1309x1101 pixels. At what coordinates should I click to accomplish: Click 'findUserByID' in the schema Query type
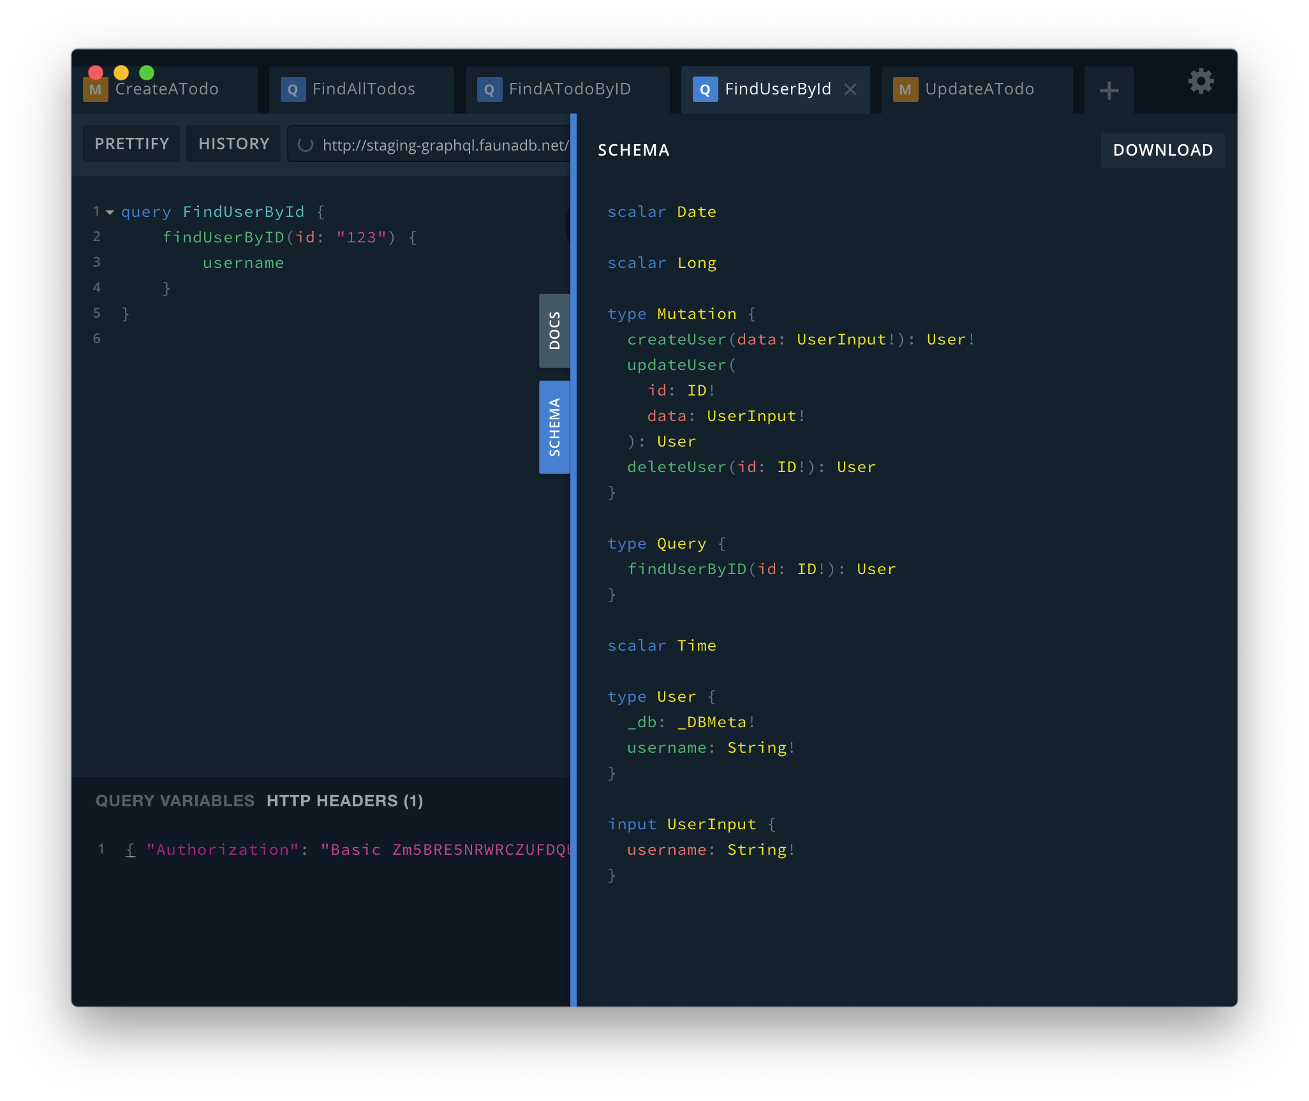[x=686, y=569]
